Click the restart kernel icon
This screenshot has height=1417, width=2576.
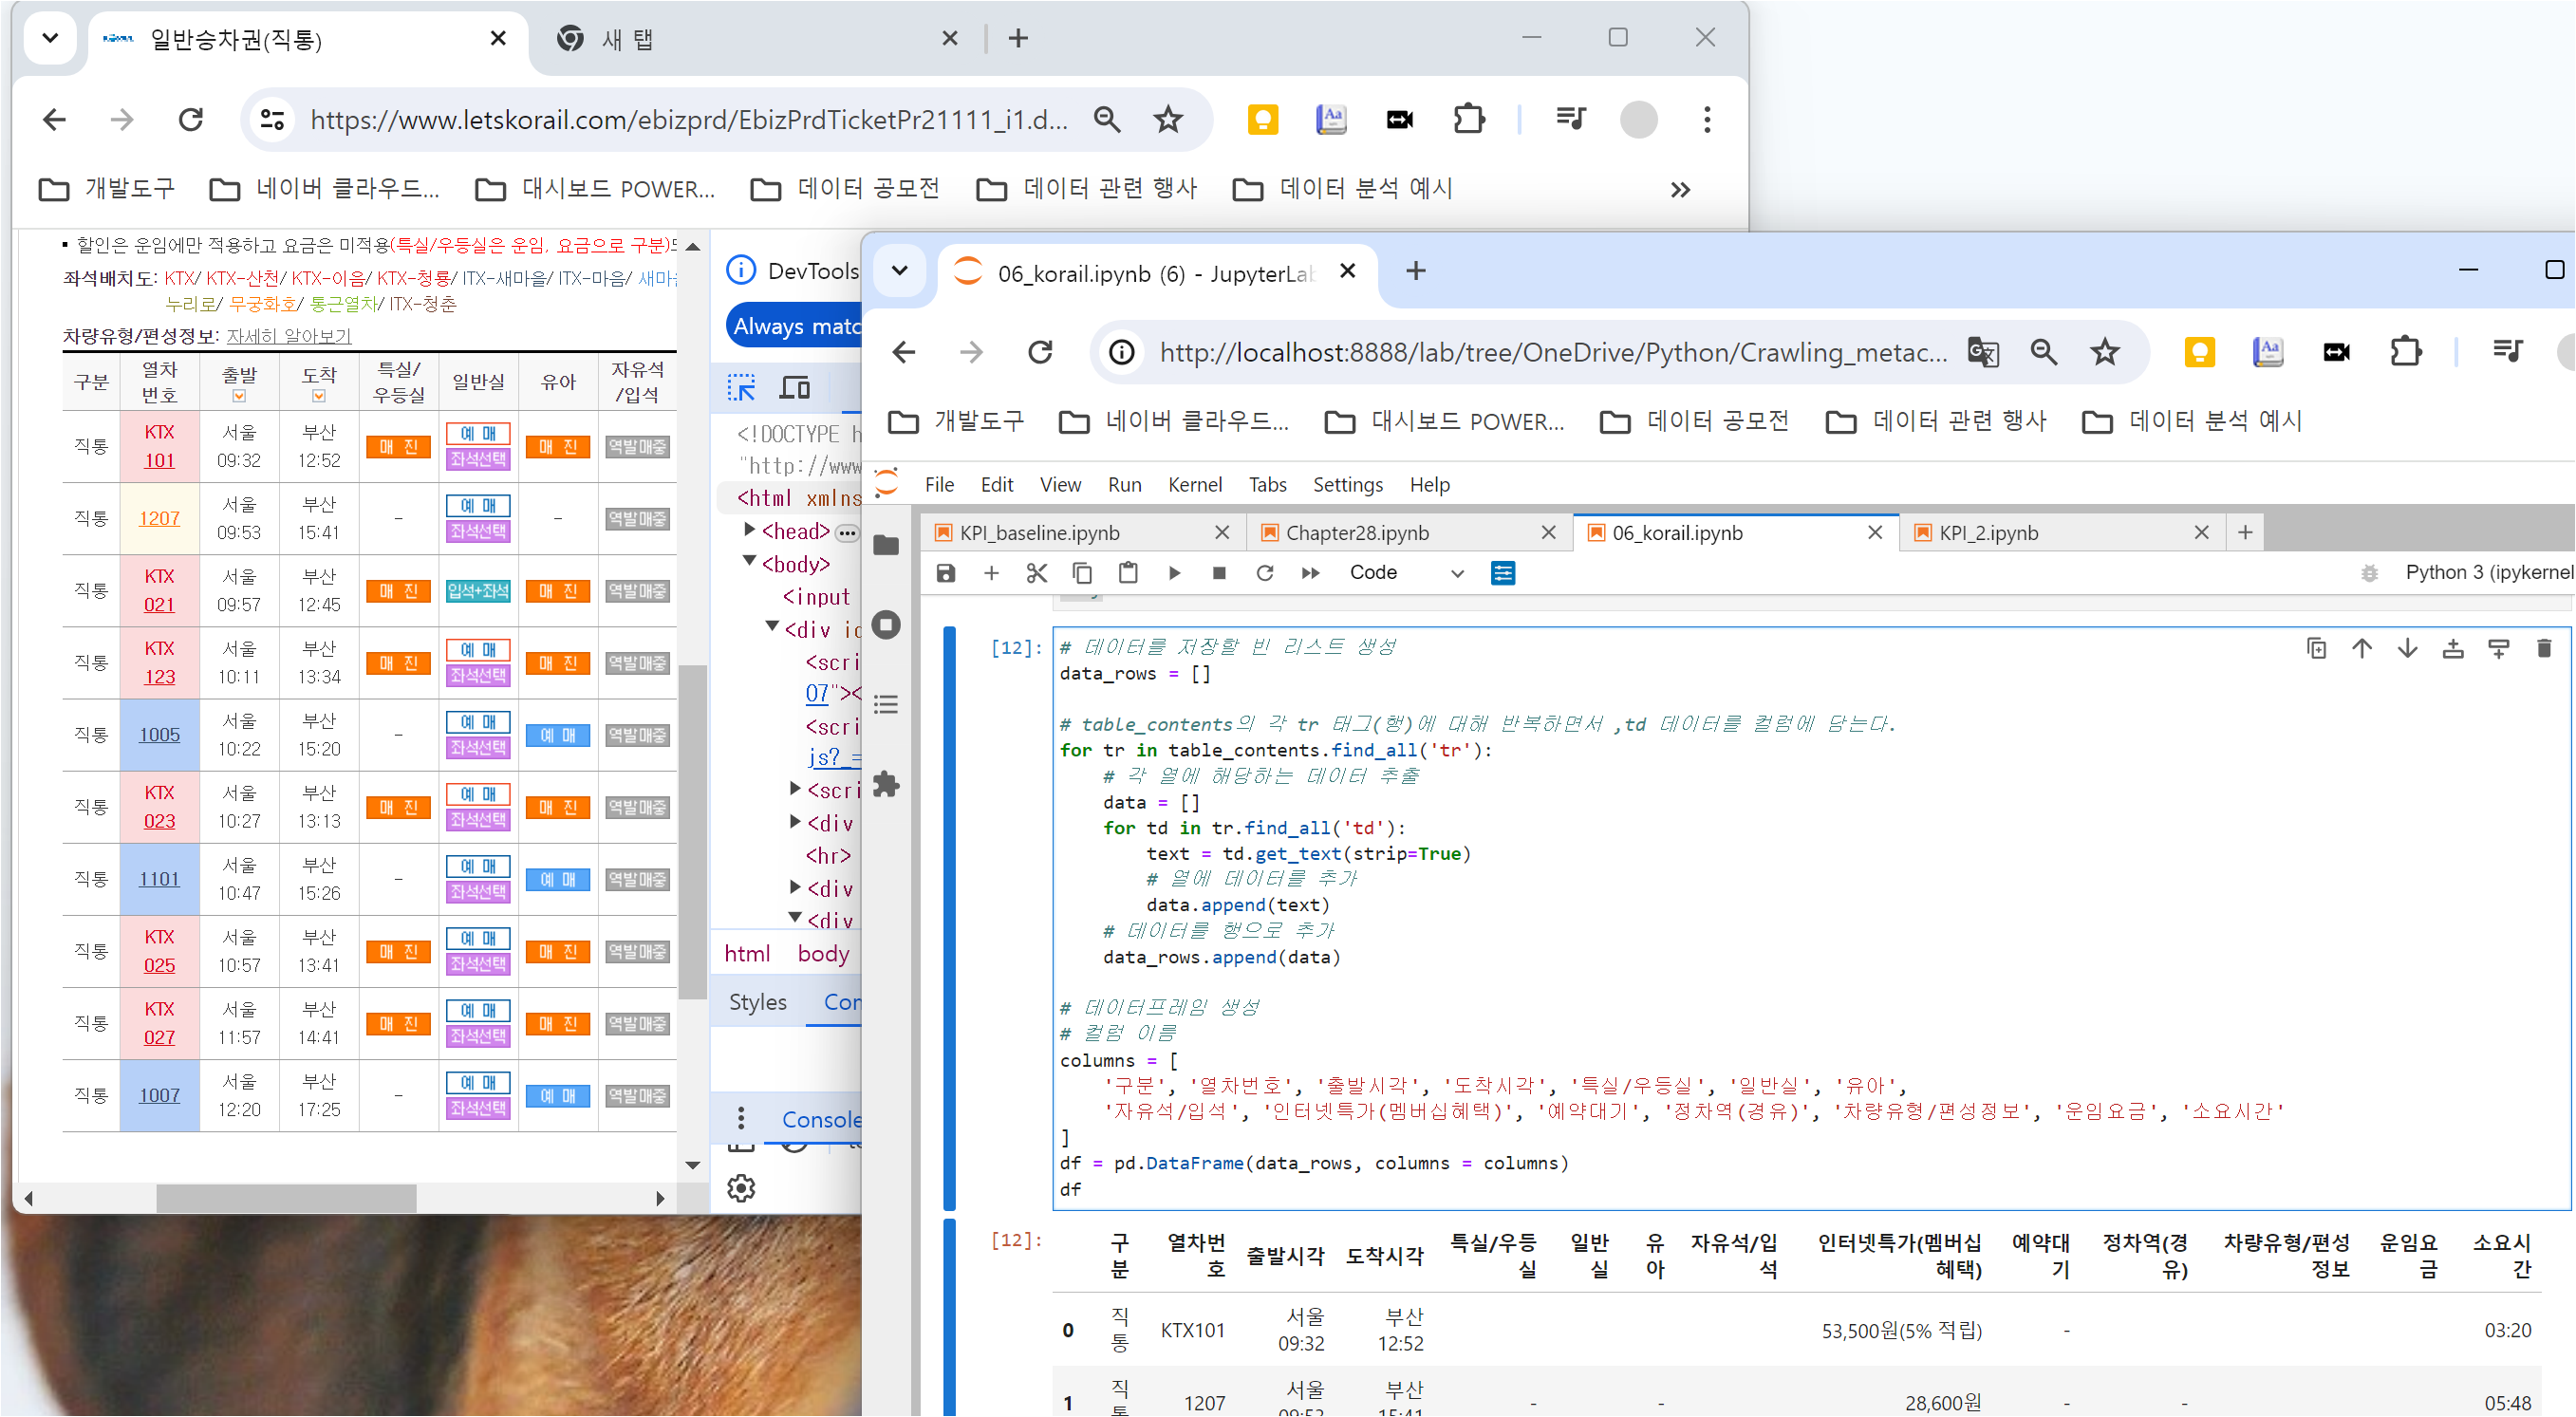point(1264,573)
